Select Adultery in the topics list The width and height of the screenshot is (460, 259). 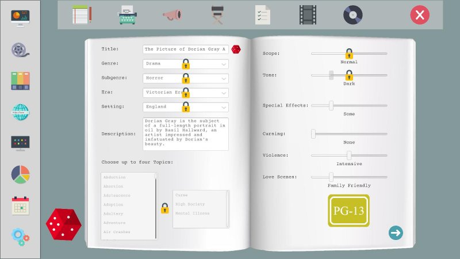pos(113,214)
